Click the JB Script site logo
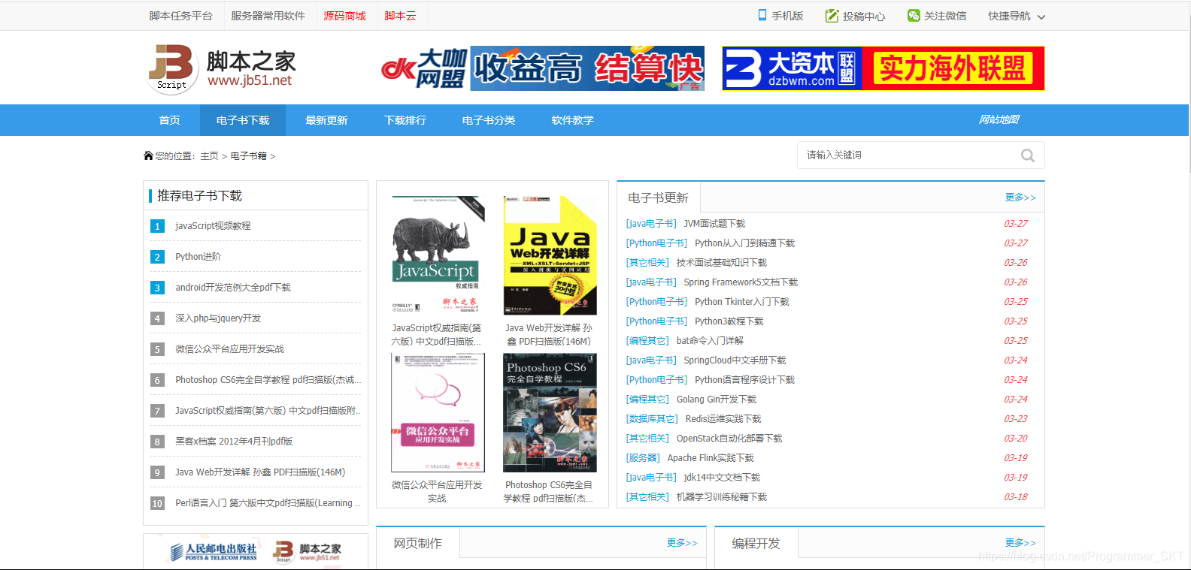This screenshot has height=570, width=1191. coord(222,69)
